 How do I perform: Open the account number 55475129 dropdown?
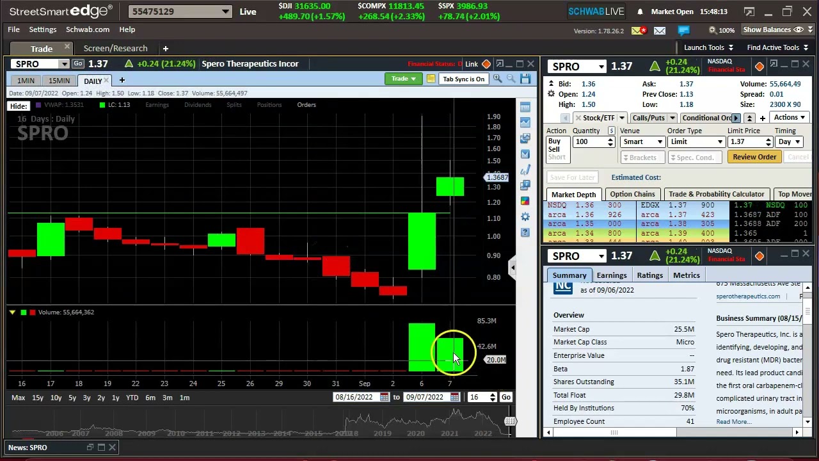226,12
